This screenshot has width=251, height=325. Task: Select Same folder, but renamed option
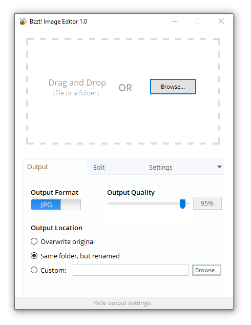pos(75,256)
